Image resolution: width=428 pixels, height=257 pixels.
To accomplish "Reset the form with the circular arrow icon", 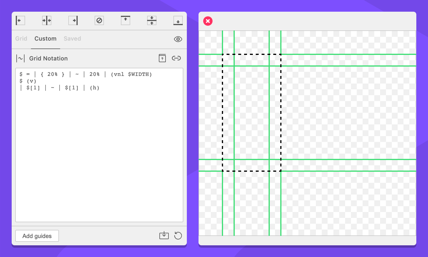I will pos(178,235).
